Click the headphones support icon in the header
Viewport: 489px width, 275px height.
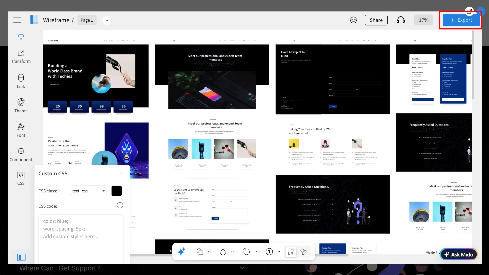[x=401, y=20]
